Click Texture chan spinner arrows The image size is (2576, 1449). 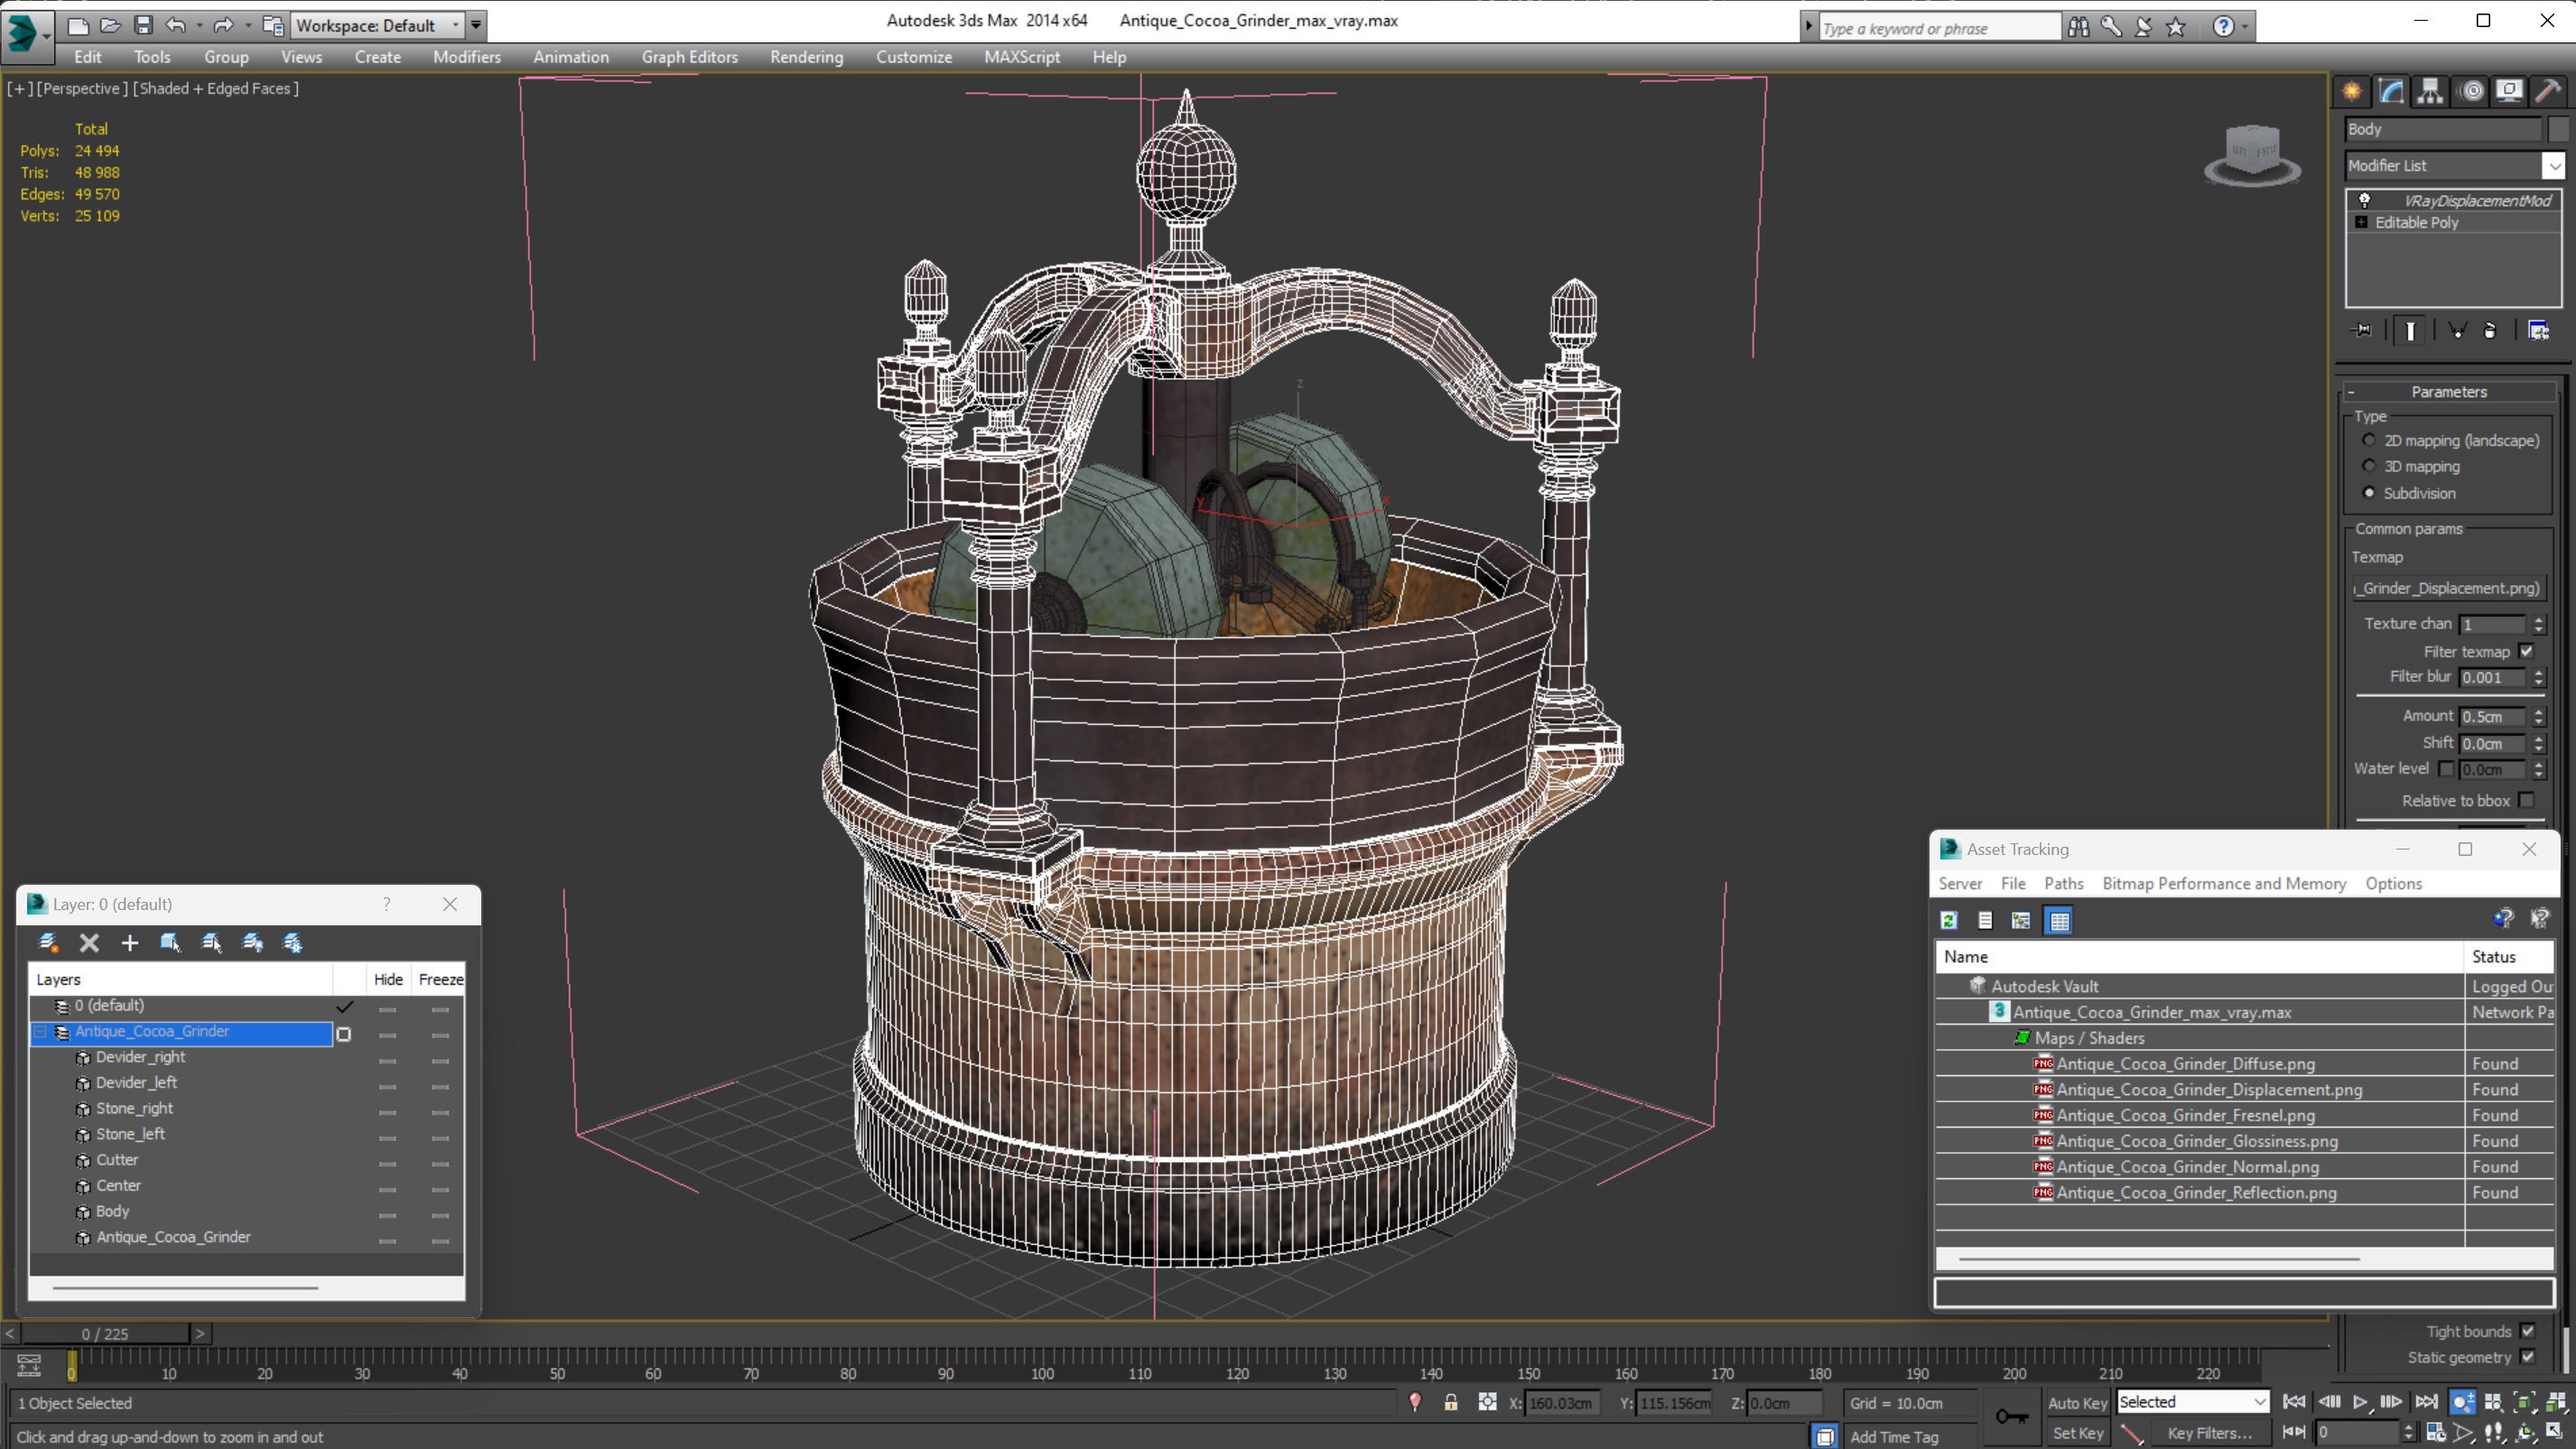coord(2538,624)
